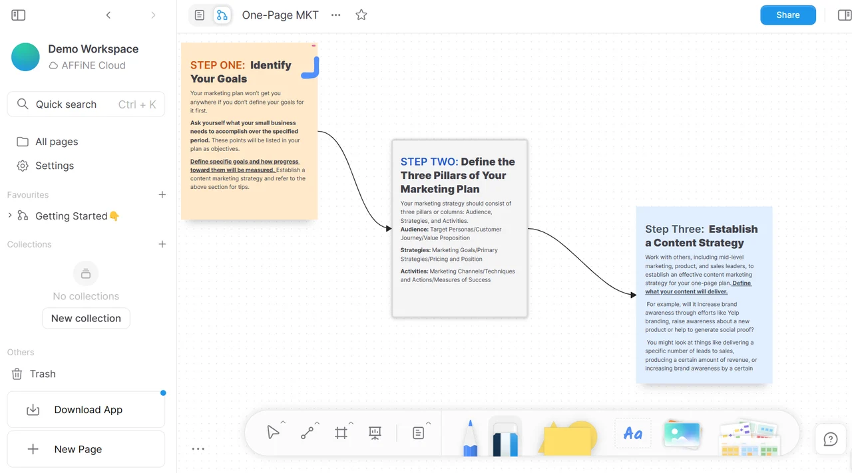Select the Note tool

tap(418, 433)
